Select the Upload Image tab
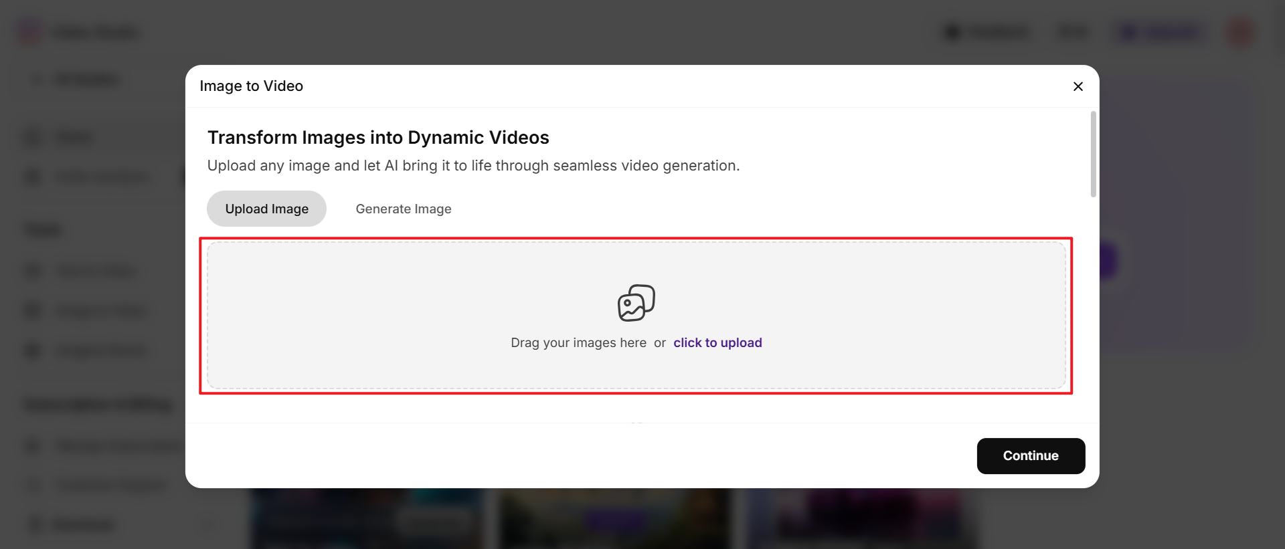This screenshot has width=1285, height=549. [x=266, y=209]
